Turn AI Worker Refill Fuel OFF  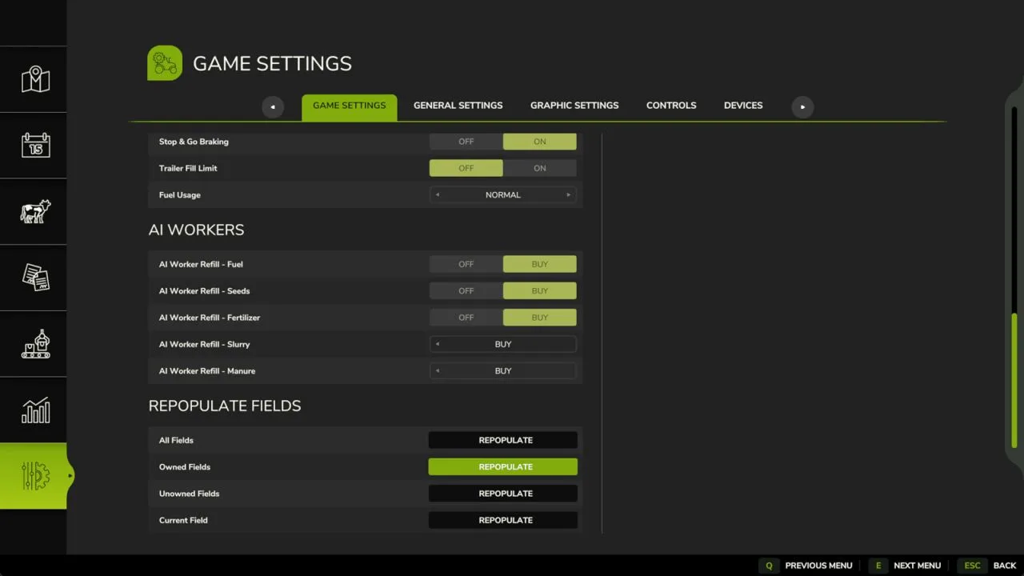pos(466,264)
